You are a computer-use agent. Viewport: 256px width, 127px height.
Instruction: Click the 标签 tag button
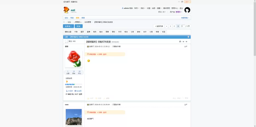[x=164, y=32]
